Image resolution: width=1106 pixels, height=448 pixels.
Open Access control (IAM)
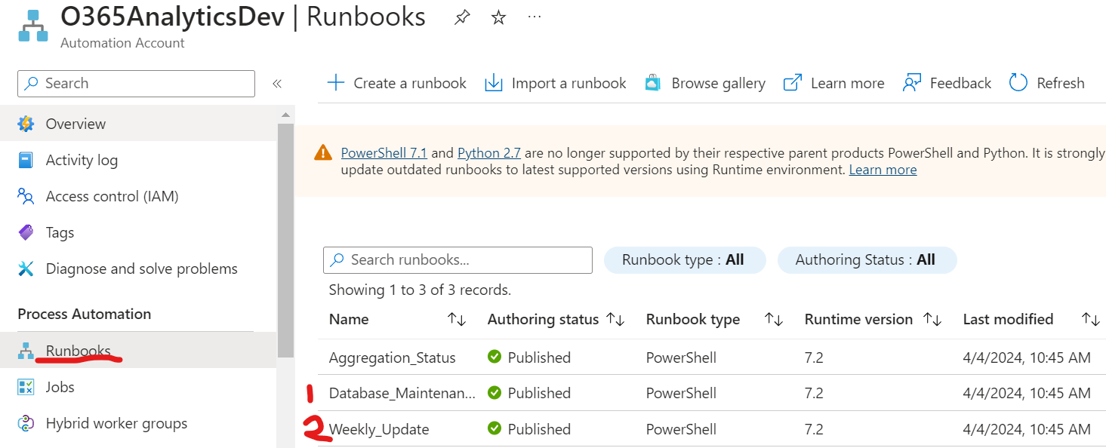pyautogui.click(x=139, y=196)
